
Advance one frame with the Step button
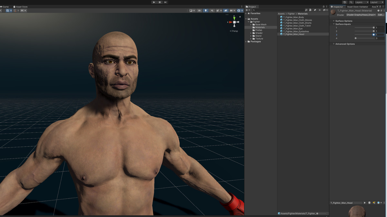point(165,2)
